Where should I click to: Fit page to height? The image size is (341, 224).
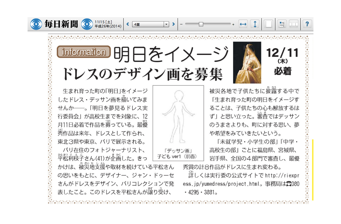(x=255, y=24)
